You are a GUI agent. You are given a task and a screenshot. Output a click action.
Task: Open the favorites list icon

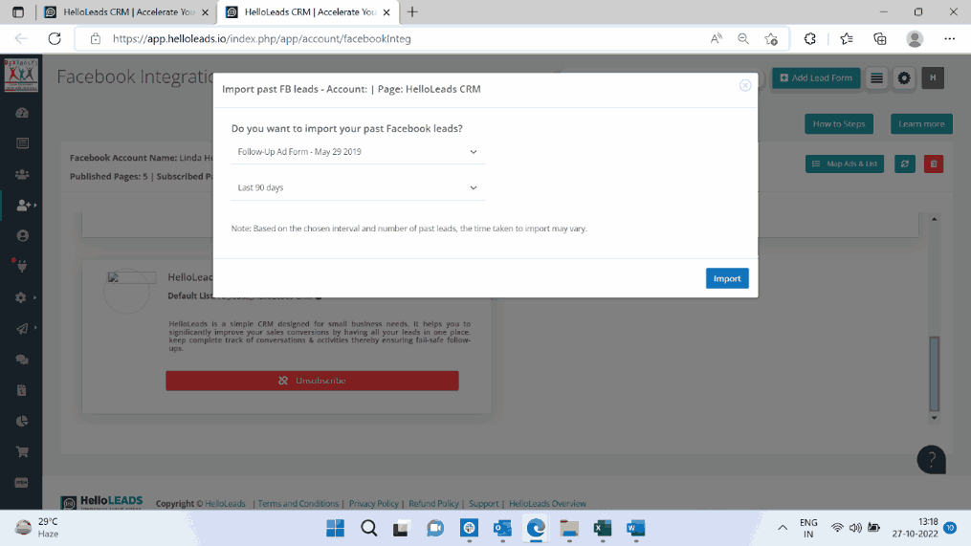coord(847,38)
